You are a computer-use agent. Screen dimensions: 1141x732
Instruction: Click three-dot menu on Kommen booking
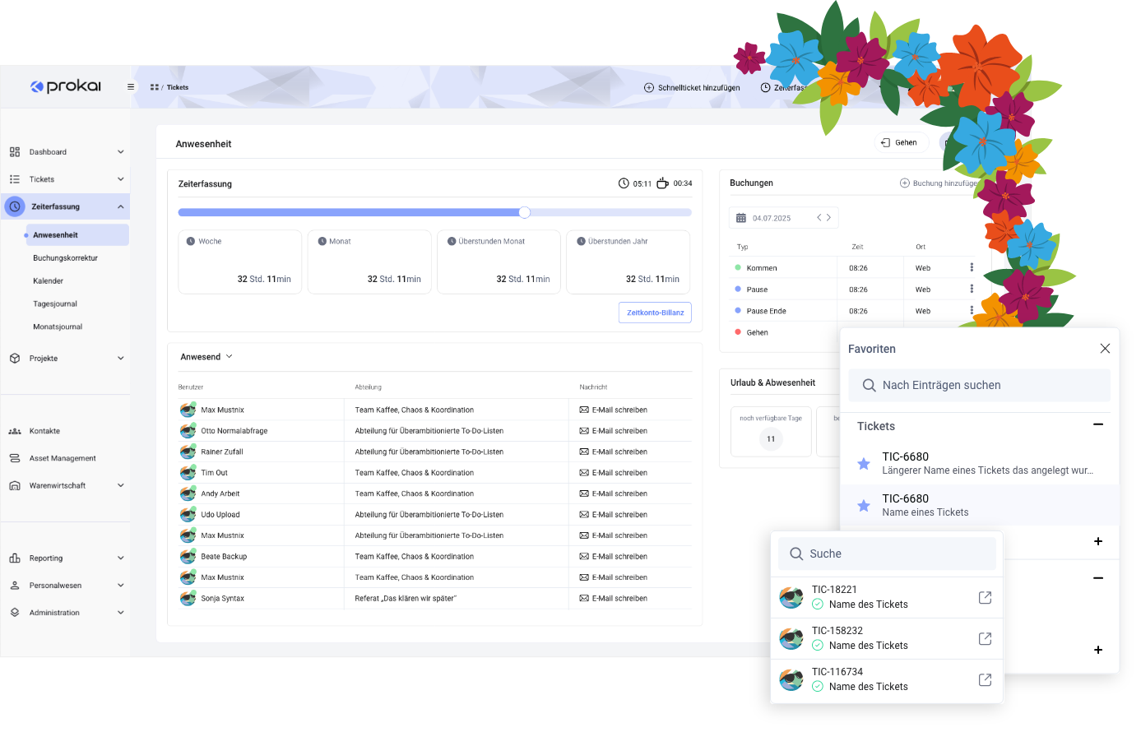972,267
